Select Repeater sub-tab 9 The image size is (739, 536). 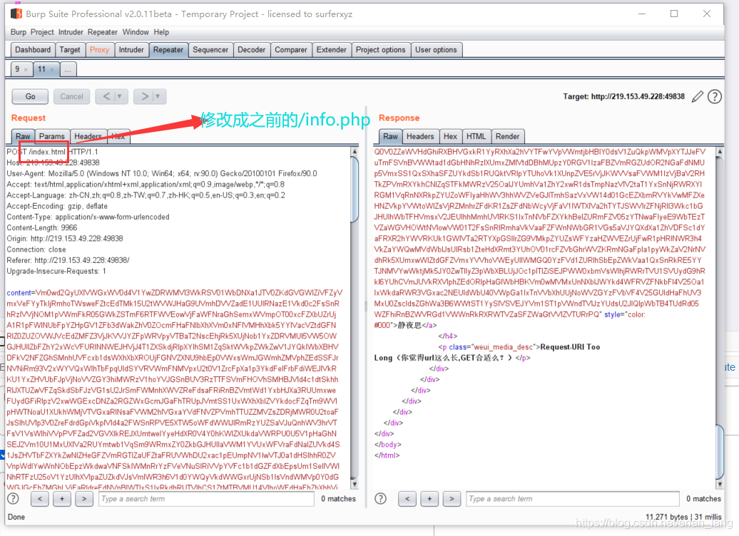click(17, 69)
